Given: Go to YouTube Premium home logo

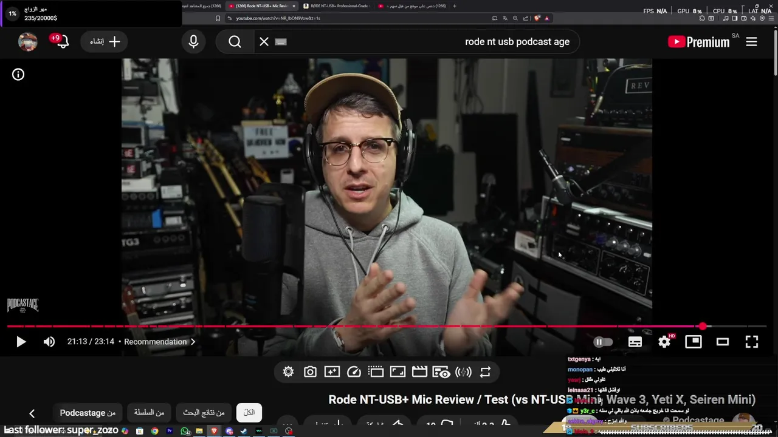Looking at the screenshot, I should (698, 42).
